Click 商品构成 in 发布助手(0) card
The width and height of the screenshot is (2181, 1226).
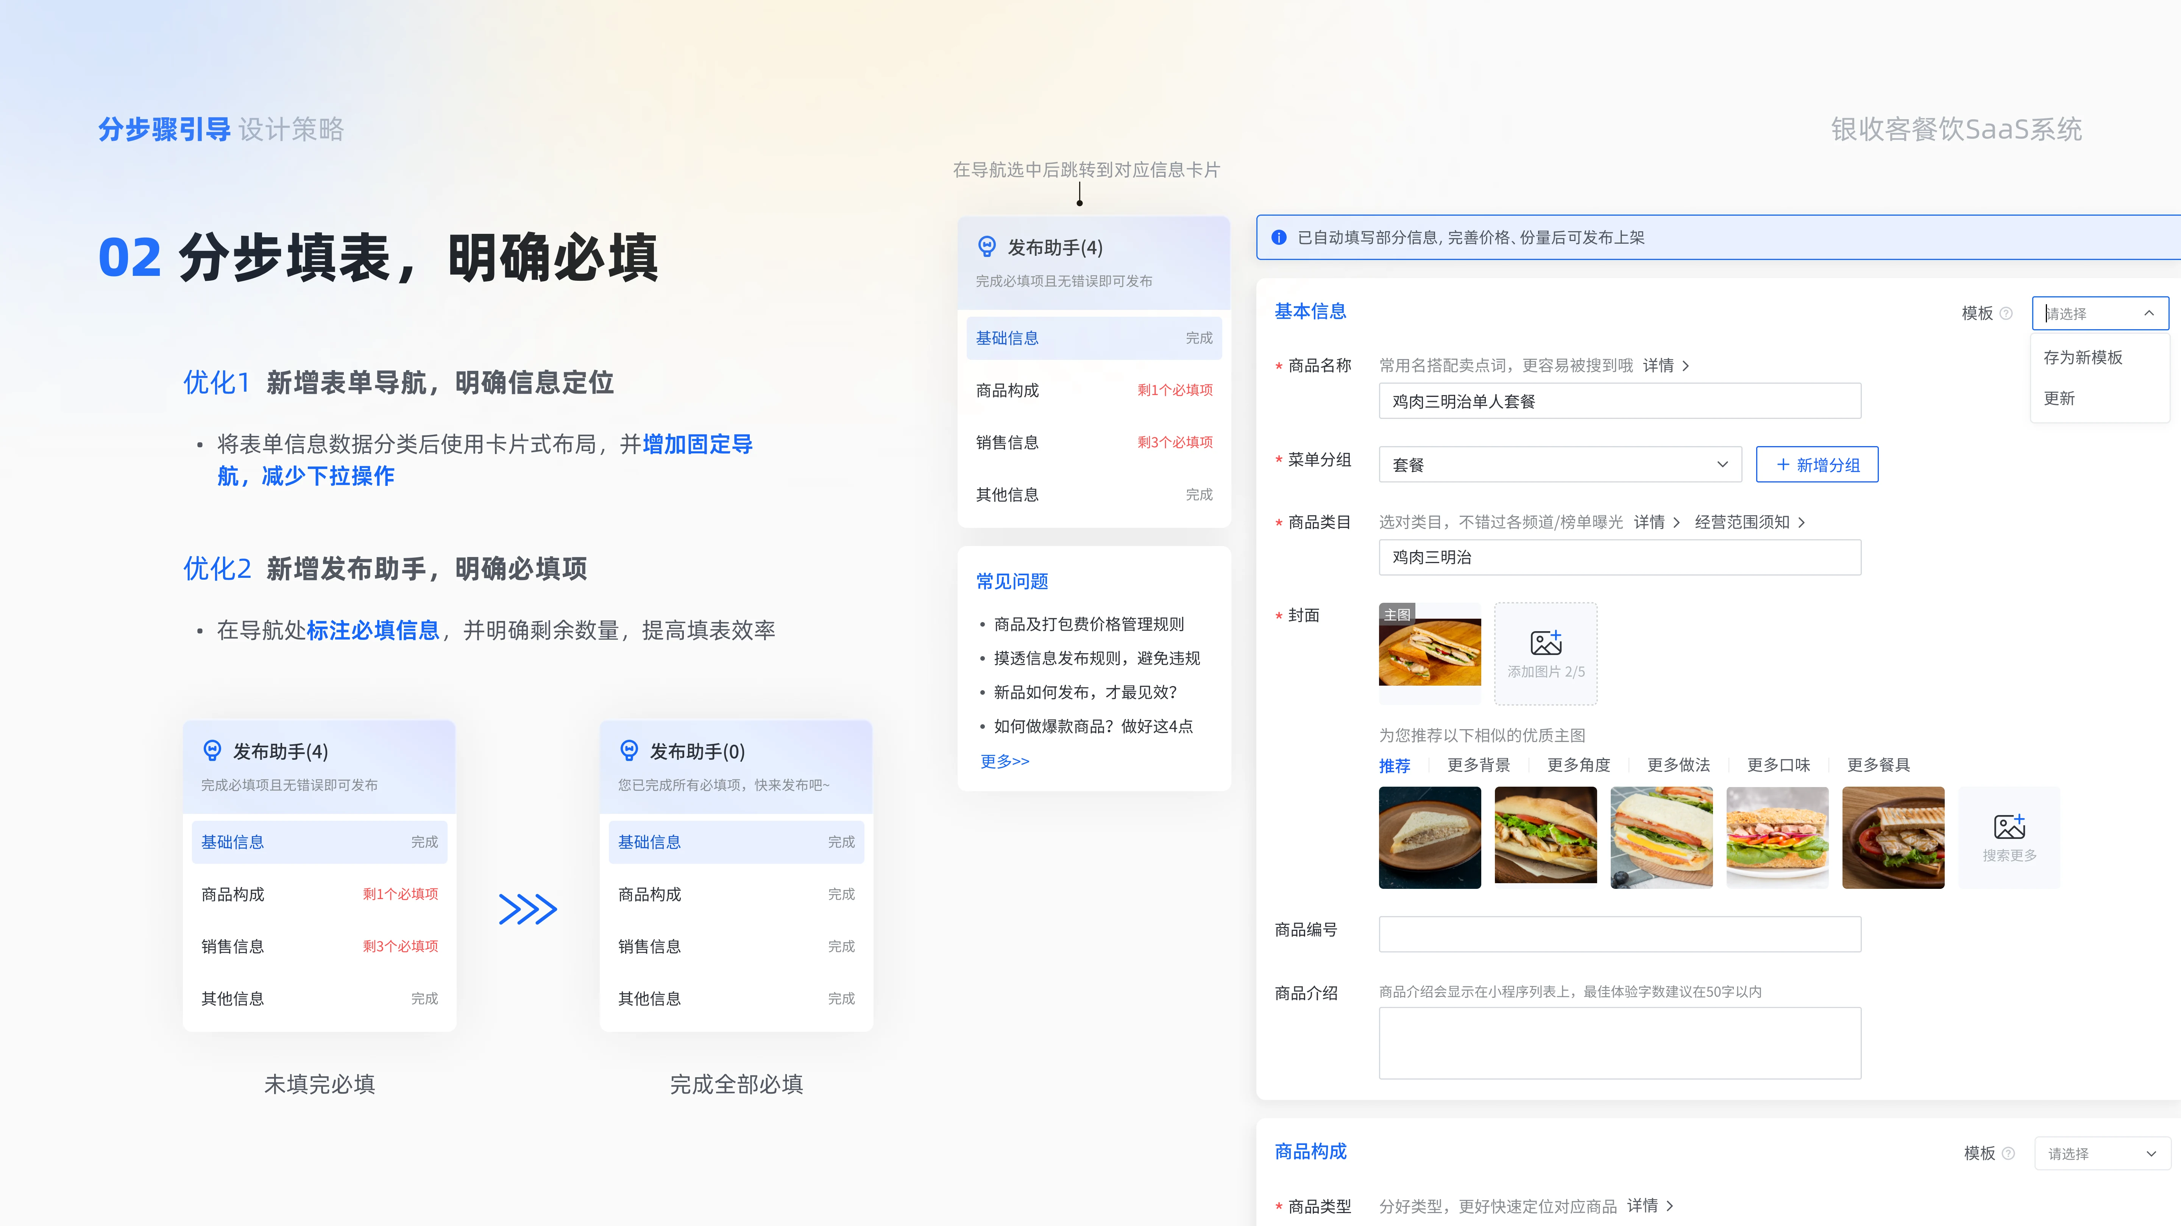736,894
